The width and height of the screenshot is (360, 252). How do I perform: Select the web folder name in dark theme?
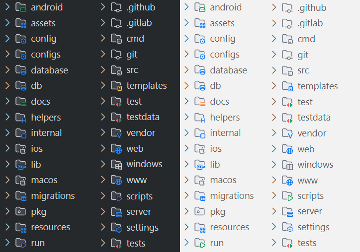135,149
